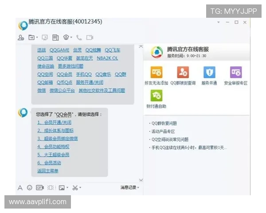Viewport: 266px width, 213px height.
Task: Click the QQ邮箱 link
Action: click(x=45, y=83)
